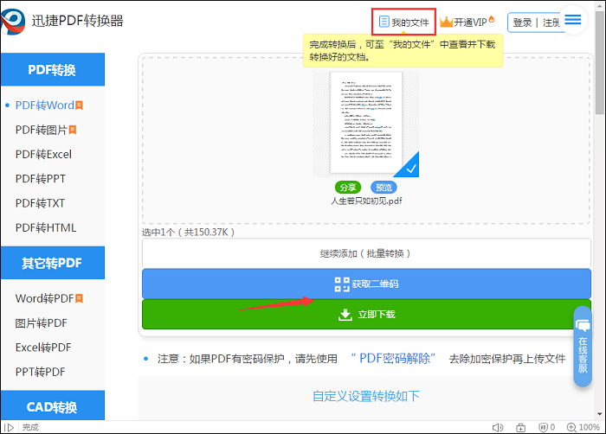The height and width of the screenshot is (434, 606).
Task: Click 继续添加（批量转换）button
Action: pyautogui.click(x=366, y=253)
